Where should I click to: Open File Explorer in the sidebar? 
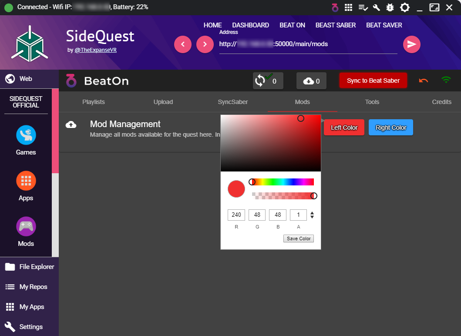30,267
